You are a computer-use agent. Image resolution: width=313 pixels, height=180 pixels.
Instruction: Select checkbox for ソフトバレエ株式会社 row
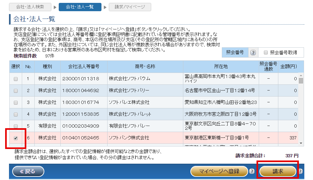16,103
